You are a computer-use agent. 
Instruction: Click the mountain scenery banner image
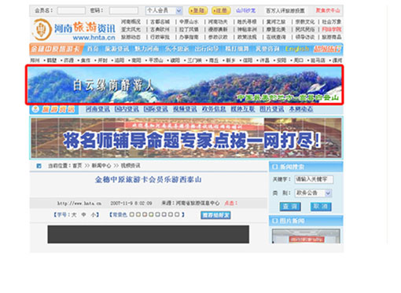[185, 85]
